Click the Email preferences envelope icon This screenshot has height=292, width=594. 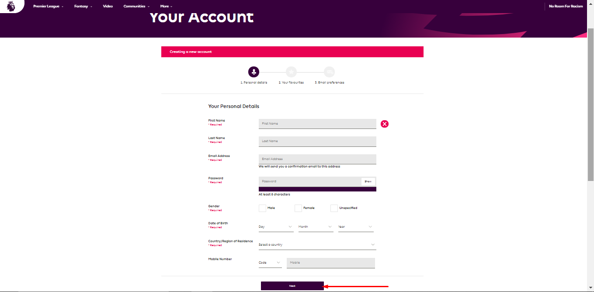pyautogui.click(x=330, y=72)
